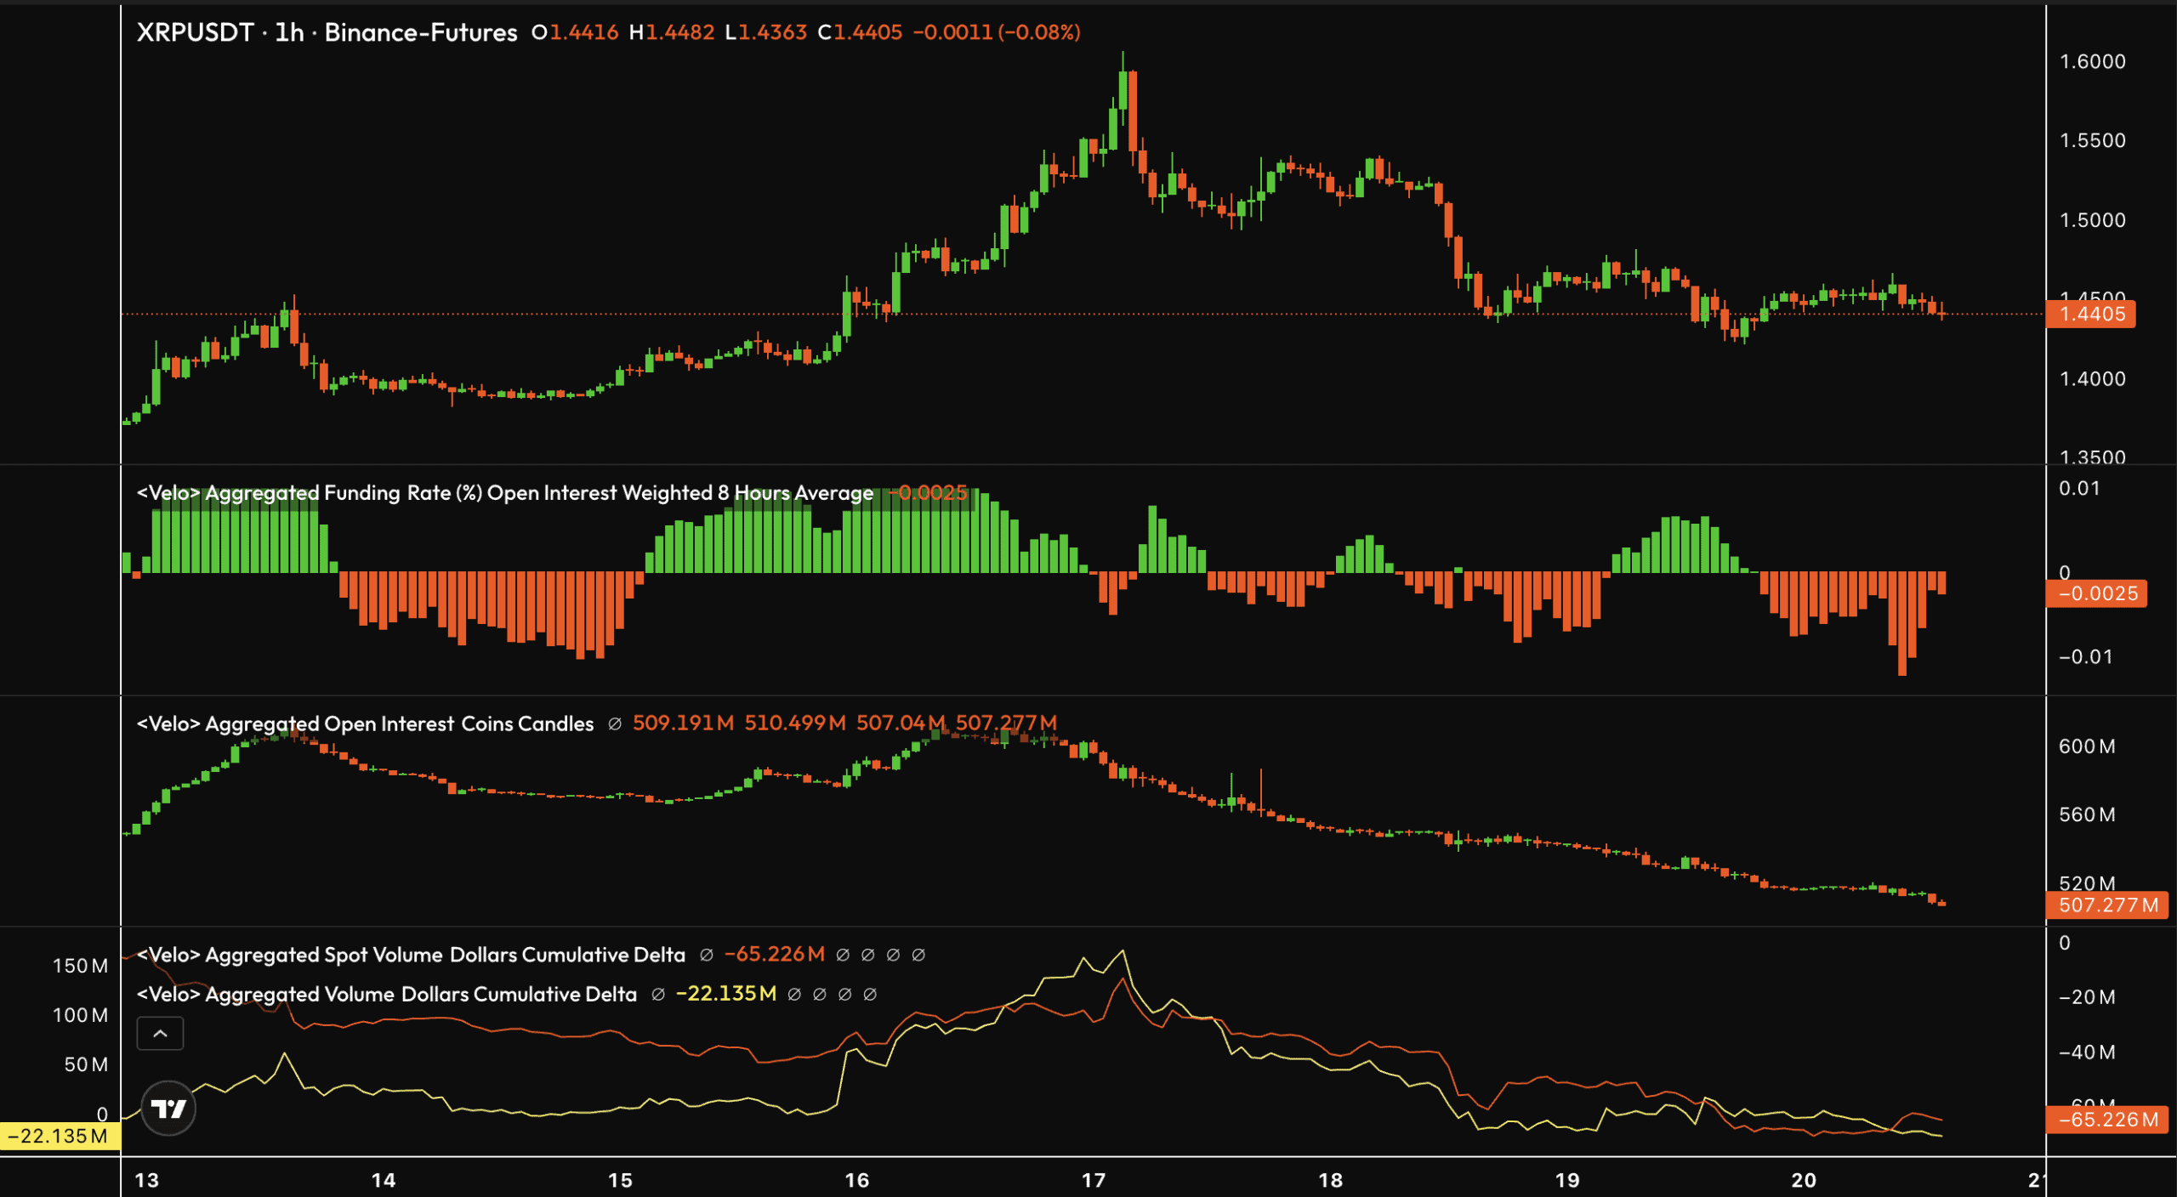Select the Aggregated Open Interest Coins Candles legend
This screenshot has height=1197, width=2177.
pos(365,723)
